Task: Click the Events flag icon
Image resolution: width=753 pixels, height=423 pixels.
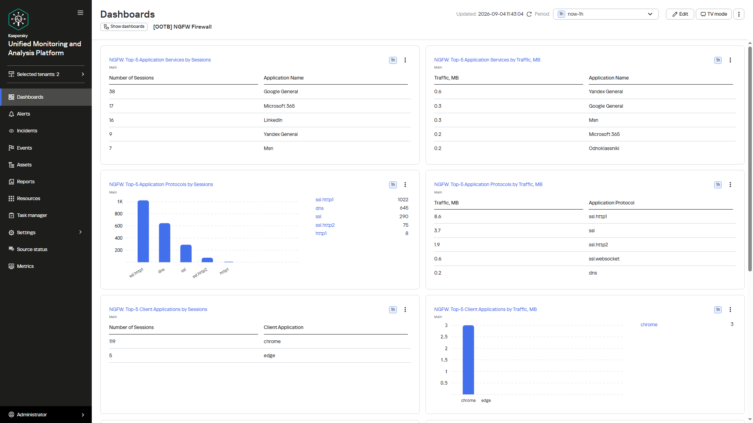Action: tap(11, 148)
